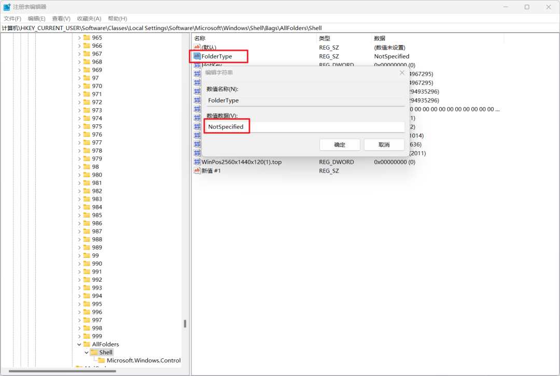Expand the 985 key
This screenshot has width=560, height=376.
tap(79, 215)
